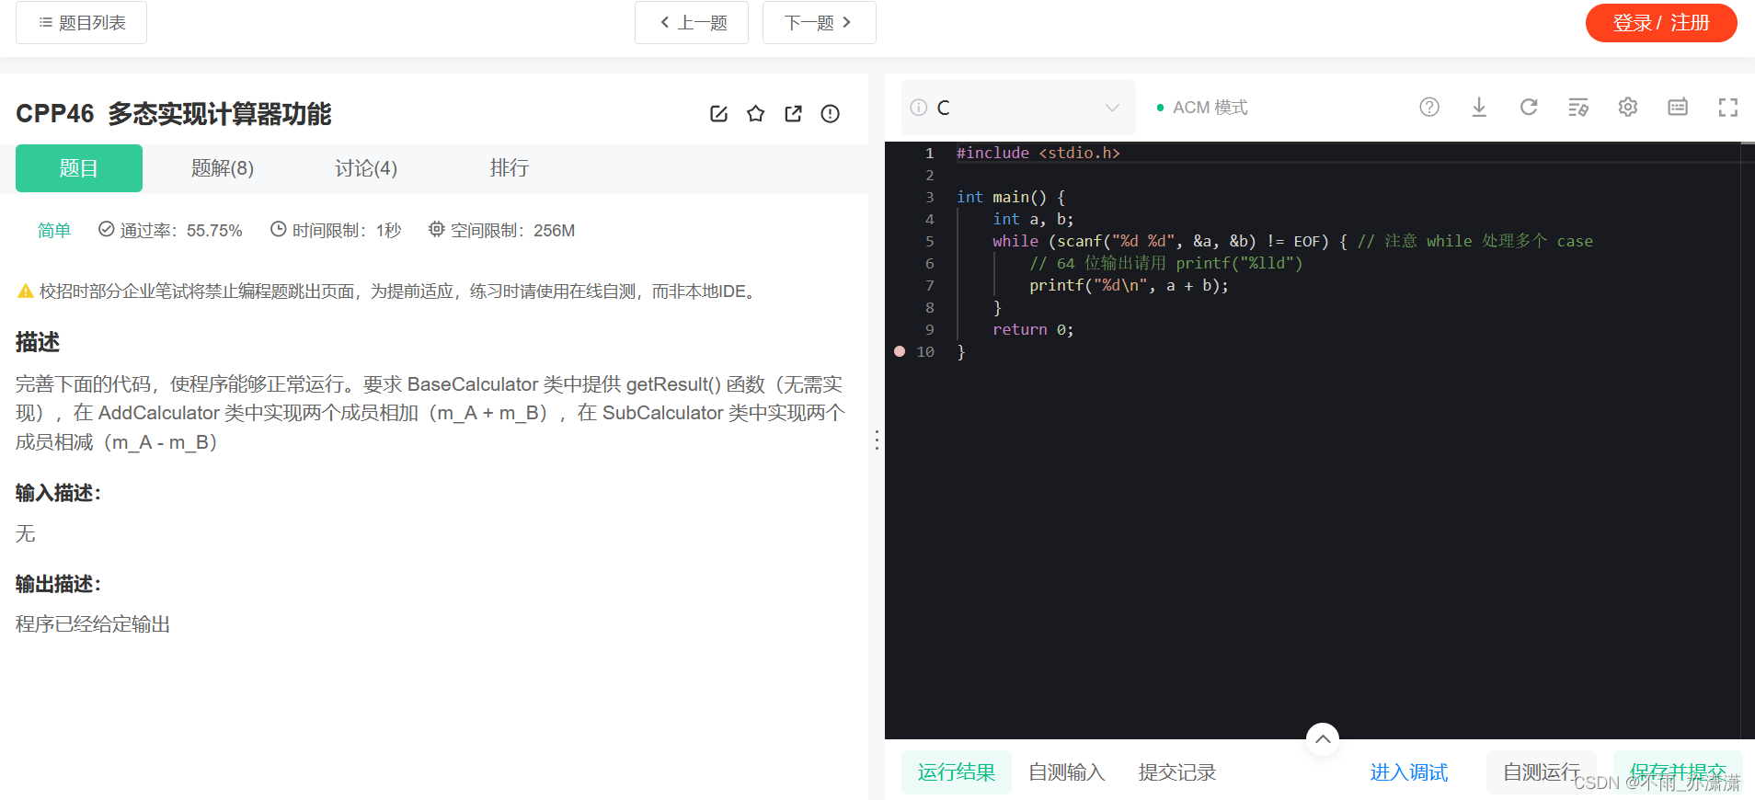Image resolution: width=1755 pixels, height=800 pixels.
Task: Go to previous problem 上一题
Action: 692,22
